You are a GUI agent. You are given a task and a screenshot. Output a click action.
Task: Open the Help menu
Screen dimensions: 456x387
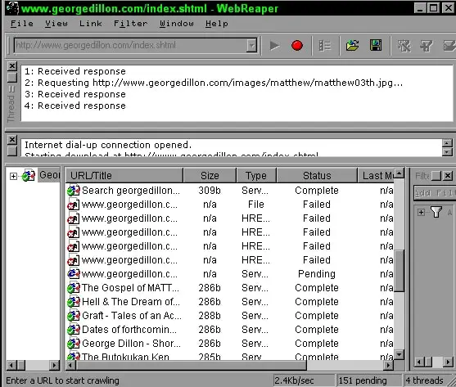coord(217,23)
